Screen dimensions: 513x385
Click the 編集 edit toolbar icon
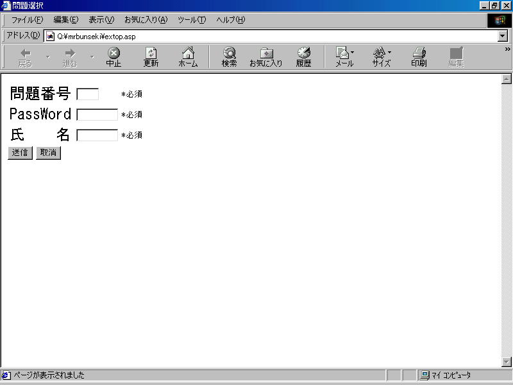pyautogui.click(x=457, y=58)
